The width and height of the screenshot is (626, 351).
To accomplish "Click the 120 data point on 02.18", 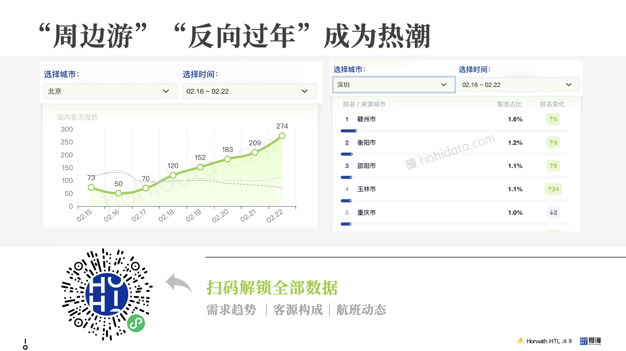I will click(173, 175).
